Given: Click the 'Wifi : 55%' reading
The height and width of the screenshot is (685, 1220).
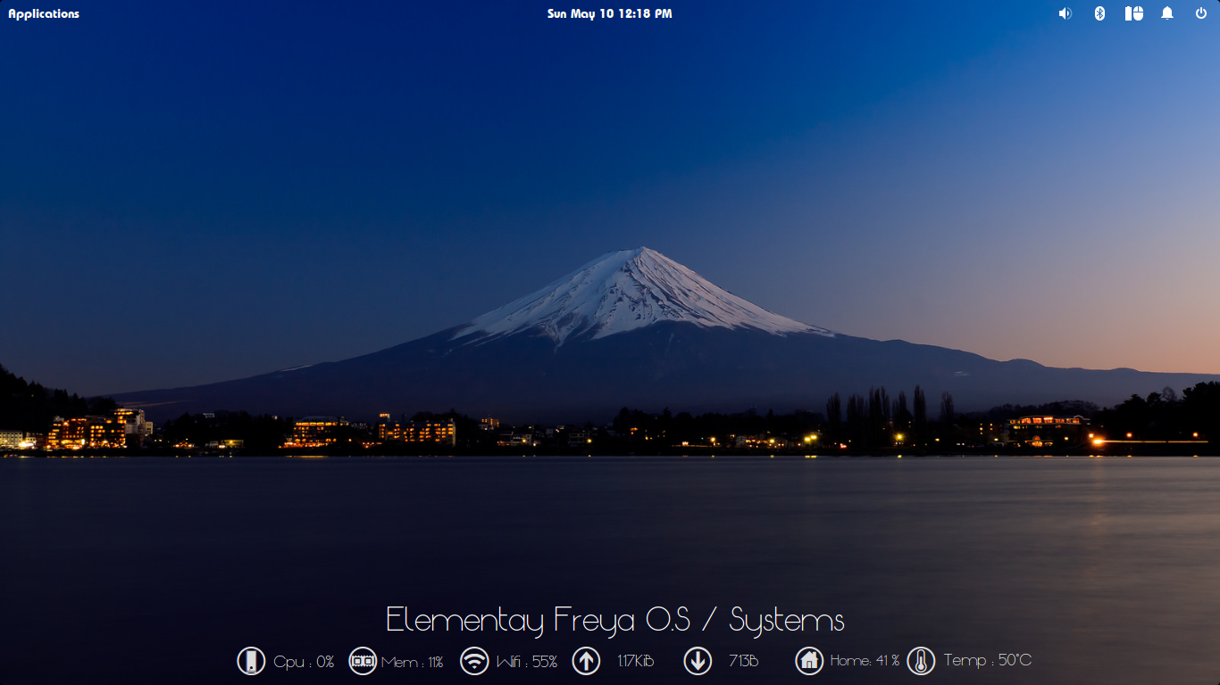Looking at the screenshot, I should 527,662.
